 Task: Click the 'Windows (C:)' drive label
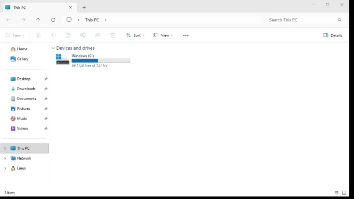pos(83,56)
